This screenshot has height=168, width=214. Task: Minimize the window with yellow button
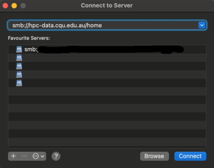14,6
